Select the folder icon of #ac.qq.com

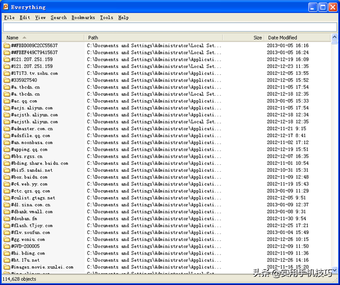click(7, 101)
